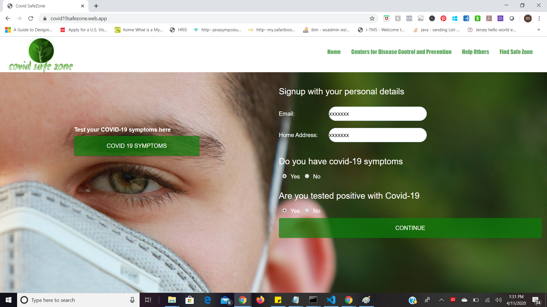Image resolution: width=547 pixels, height=307 pixels.
Task: Open the Windows Start menu
Action: (9, 300)
